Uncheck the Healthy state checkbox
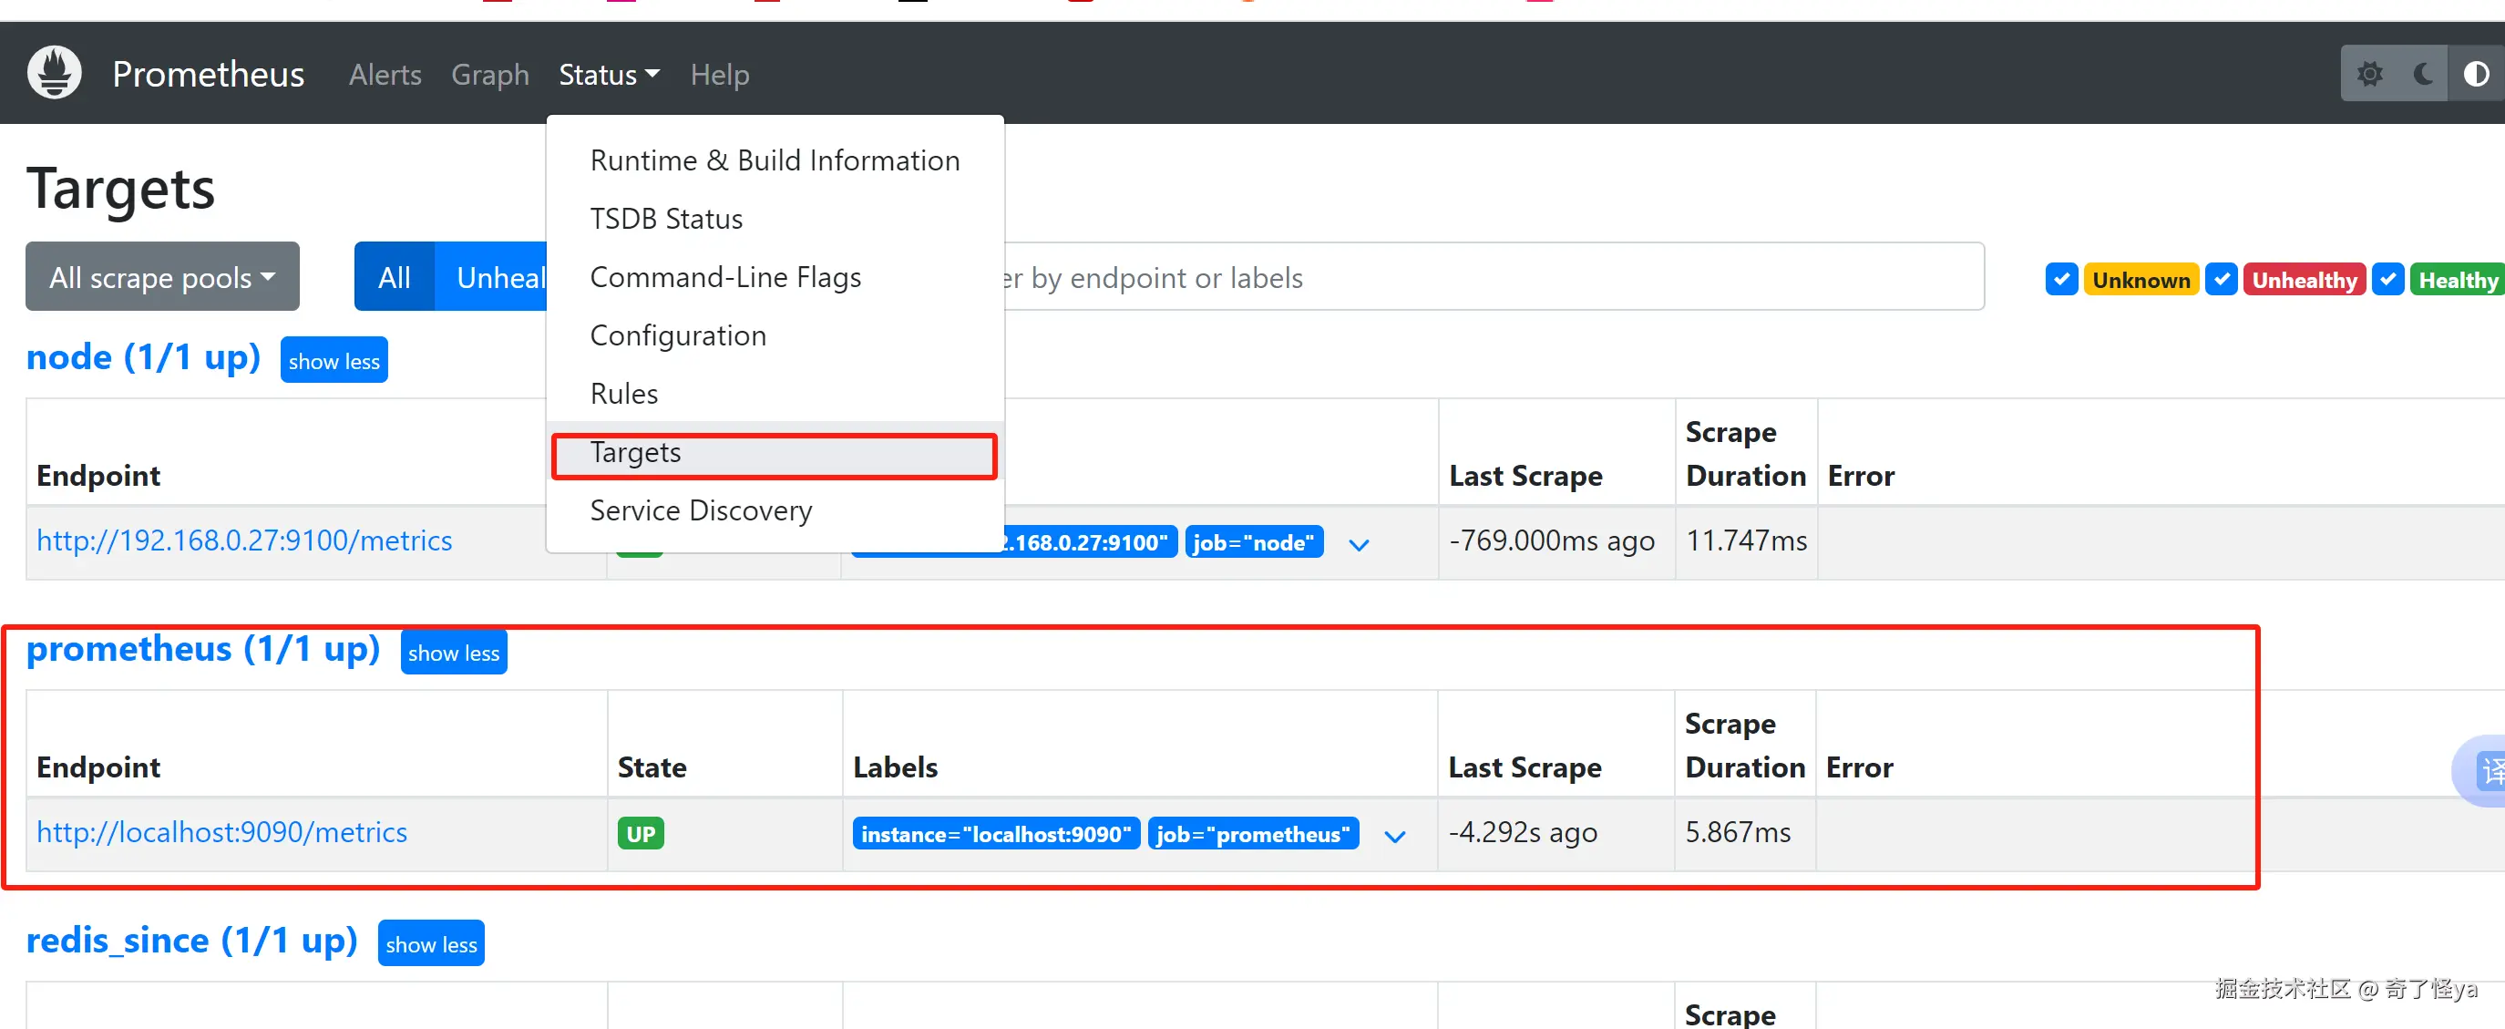This screenshot has width=2505, height=1029. (2387, 279)
